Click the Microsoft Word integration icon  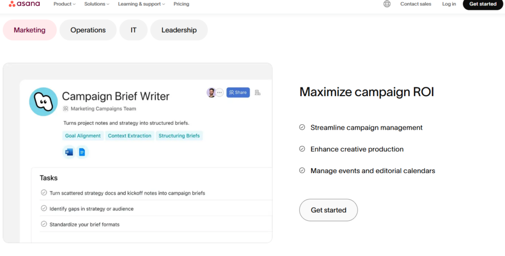(69, 152)
